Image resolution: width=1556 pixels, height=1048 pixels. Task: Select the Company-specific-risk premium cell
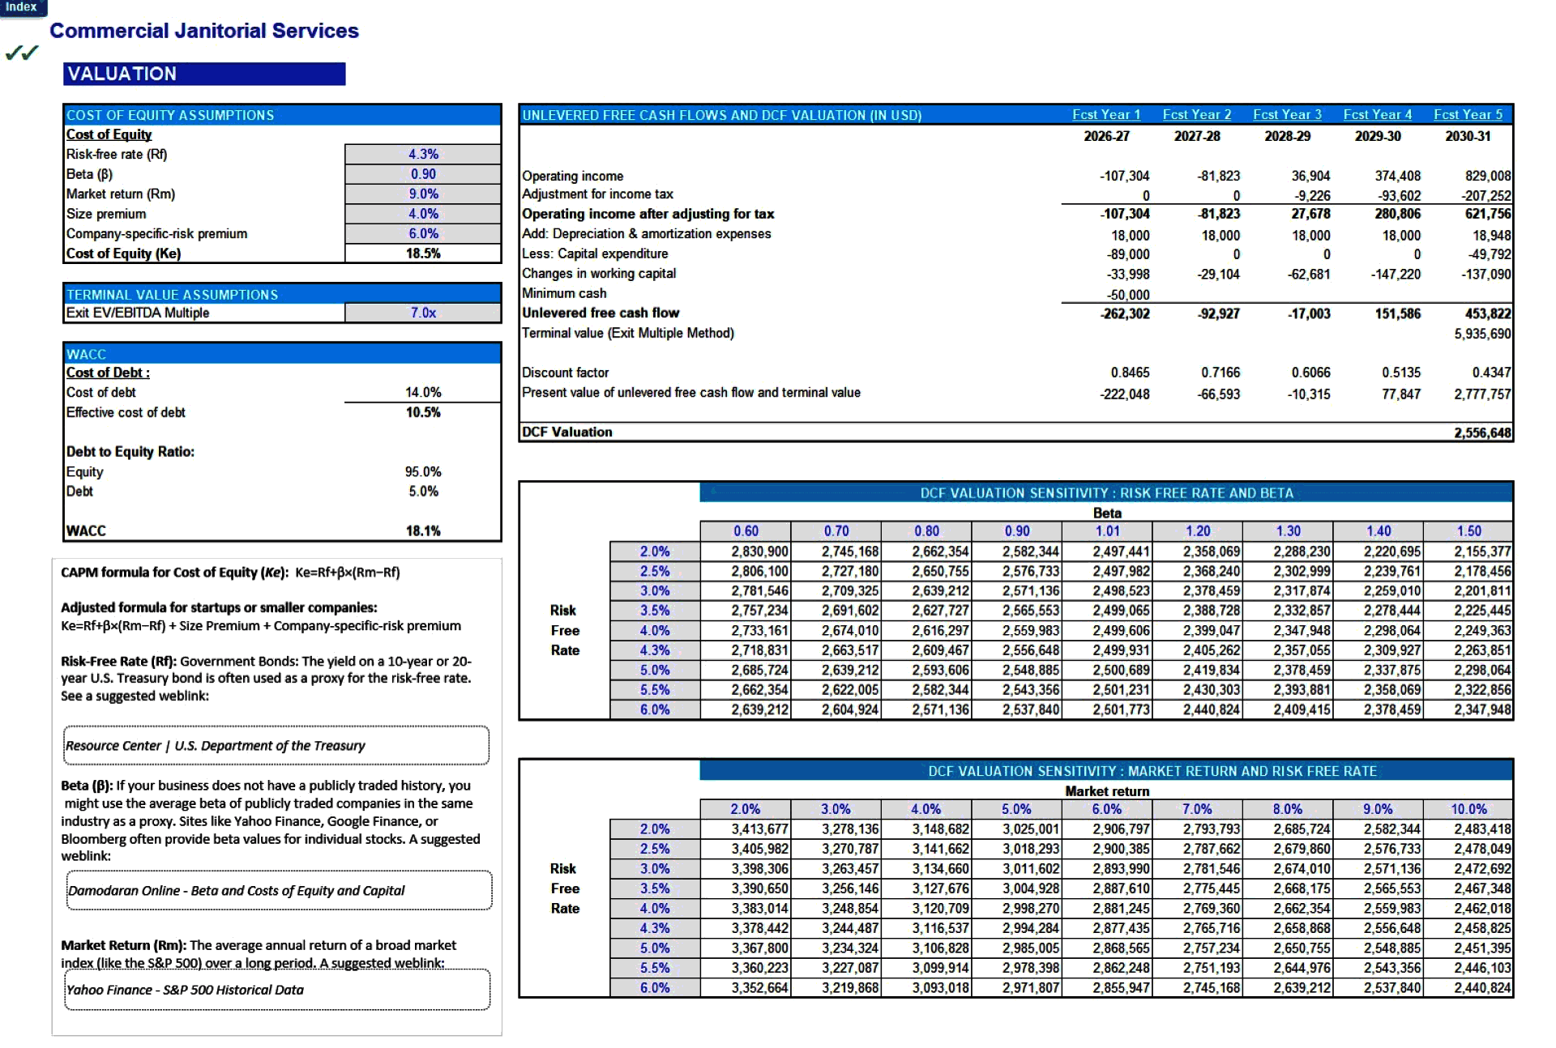pos(423,233)
